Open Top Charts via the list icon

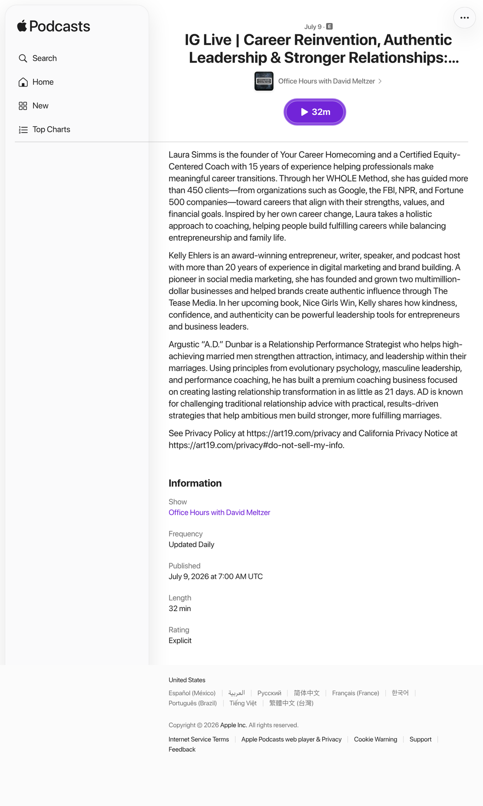tap(23, 130)
